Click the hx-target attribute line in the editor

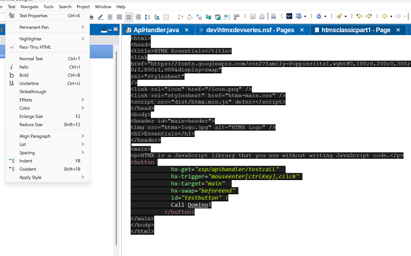tap(198, 183)
